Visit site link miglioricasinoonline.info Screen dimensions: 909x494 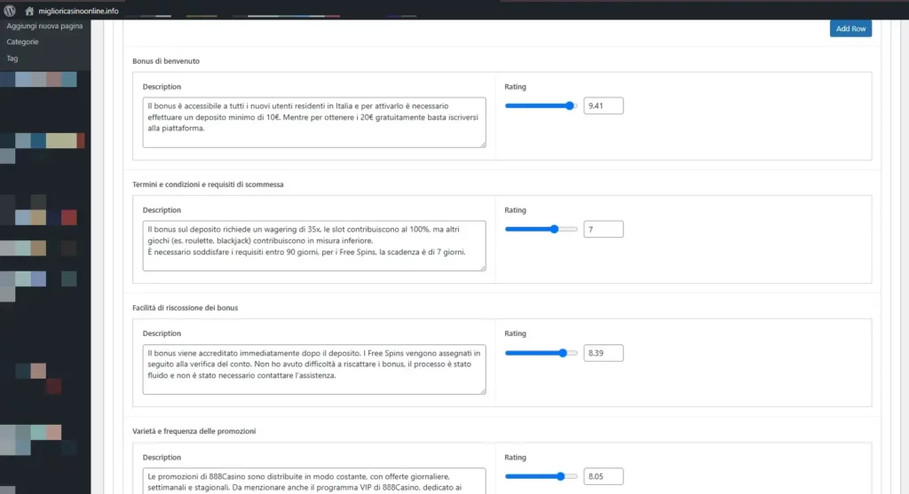78,11
